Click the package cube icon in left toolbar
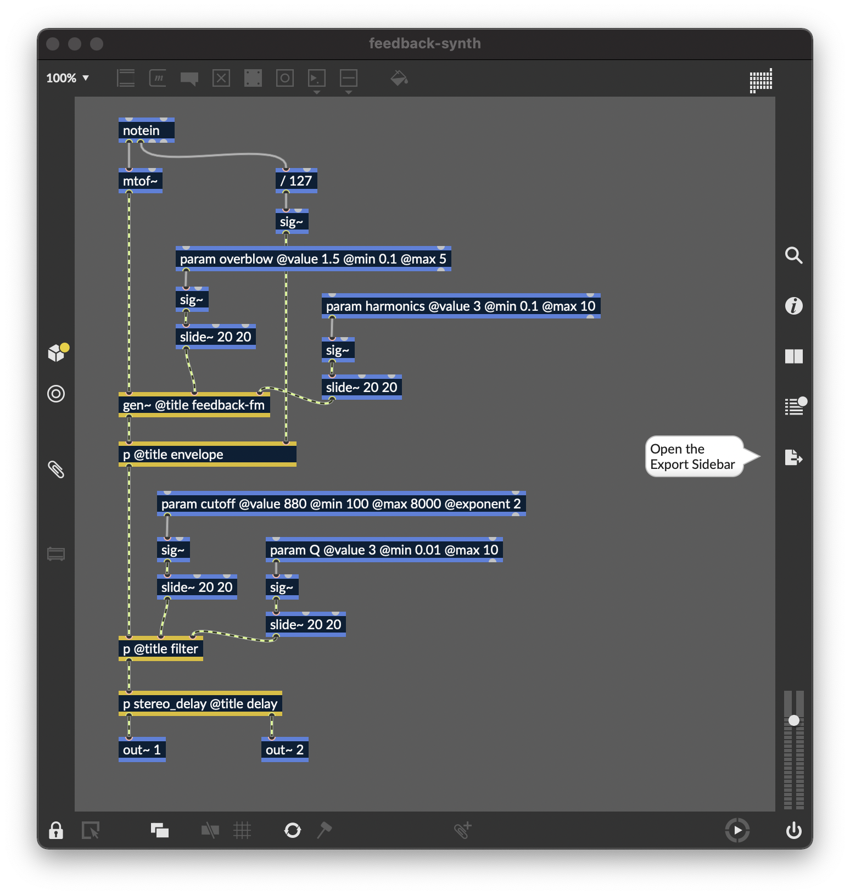This screenshot has width=850, height=895. point(56,353)
